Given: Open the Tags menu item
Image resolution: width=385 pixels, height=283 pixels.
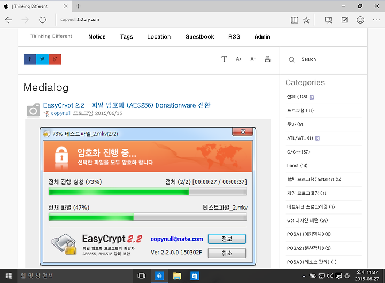Looking at the screenshot, I should pos(126,36).
